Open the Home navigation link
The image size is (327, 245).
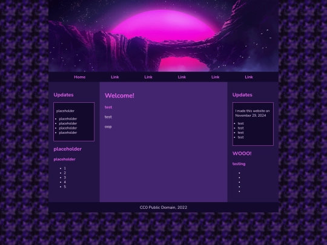click(80, 77)
